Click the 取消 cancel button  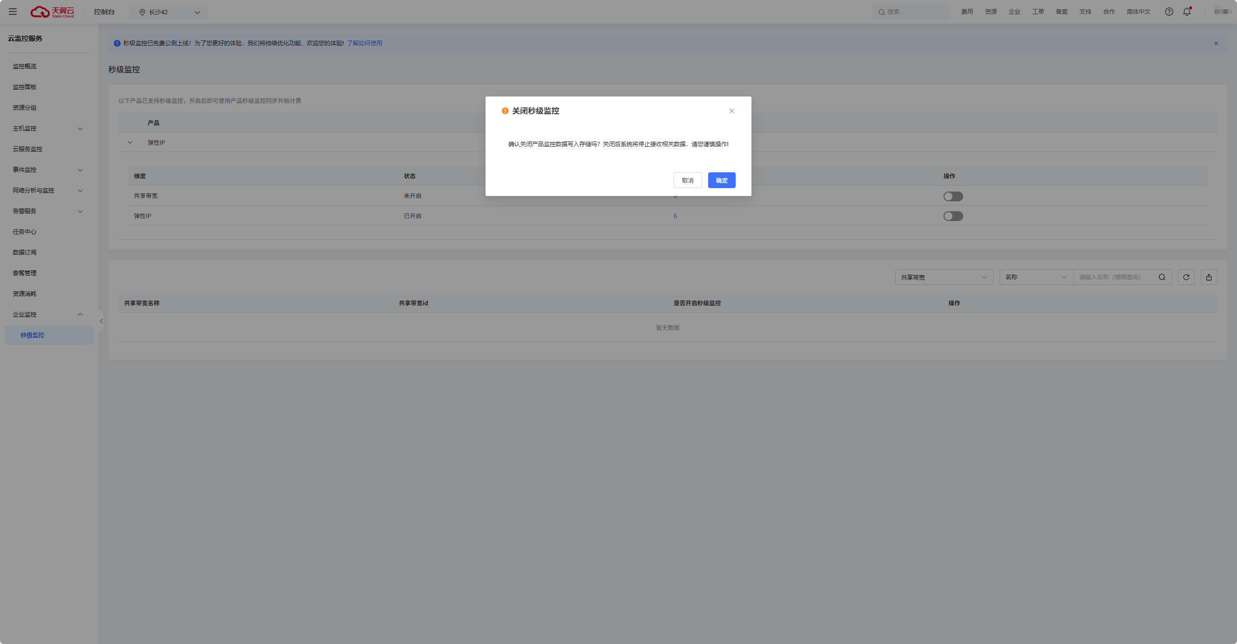coord(687,180)
